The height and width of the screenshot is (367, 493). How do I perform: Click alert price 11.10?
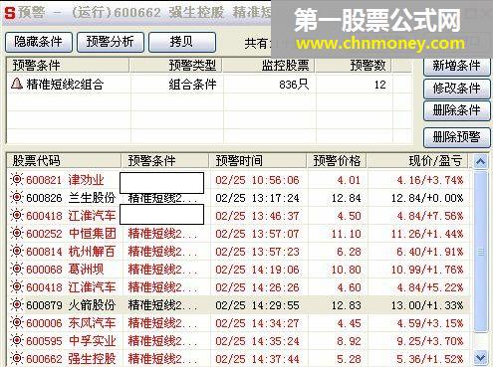[x=346, y=234]
